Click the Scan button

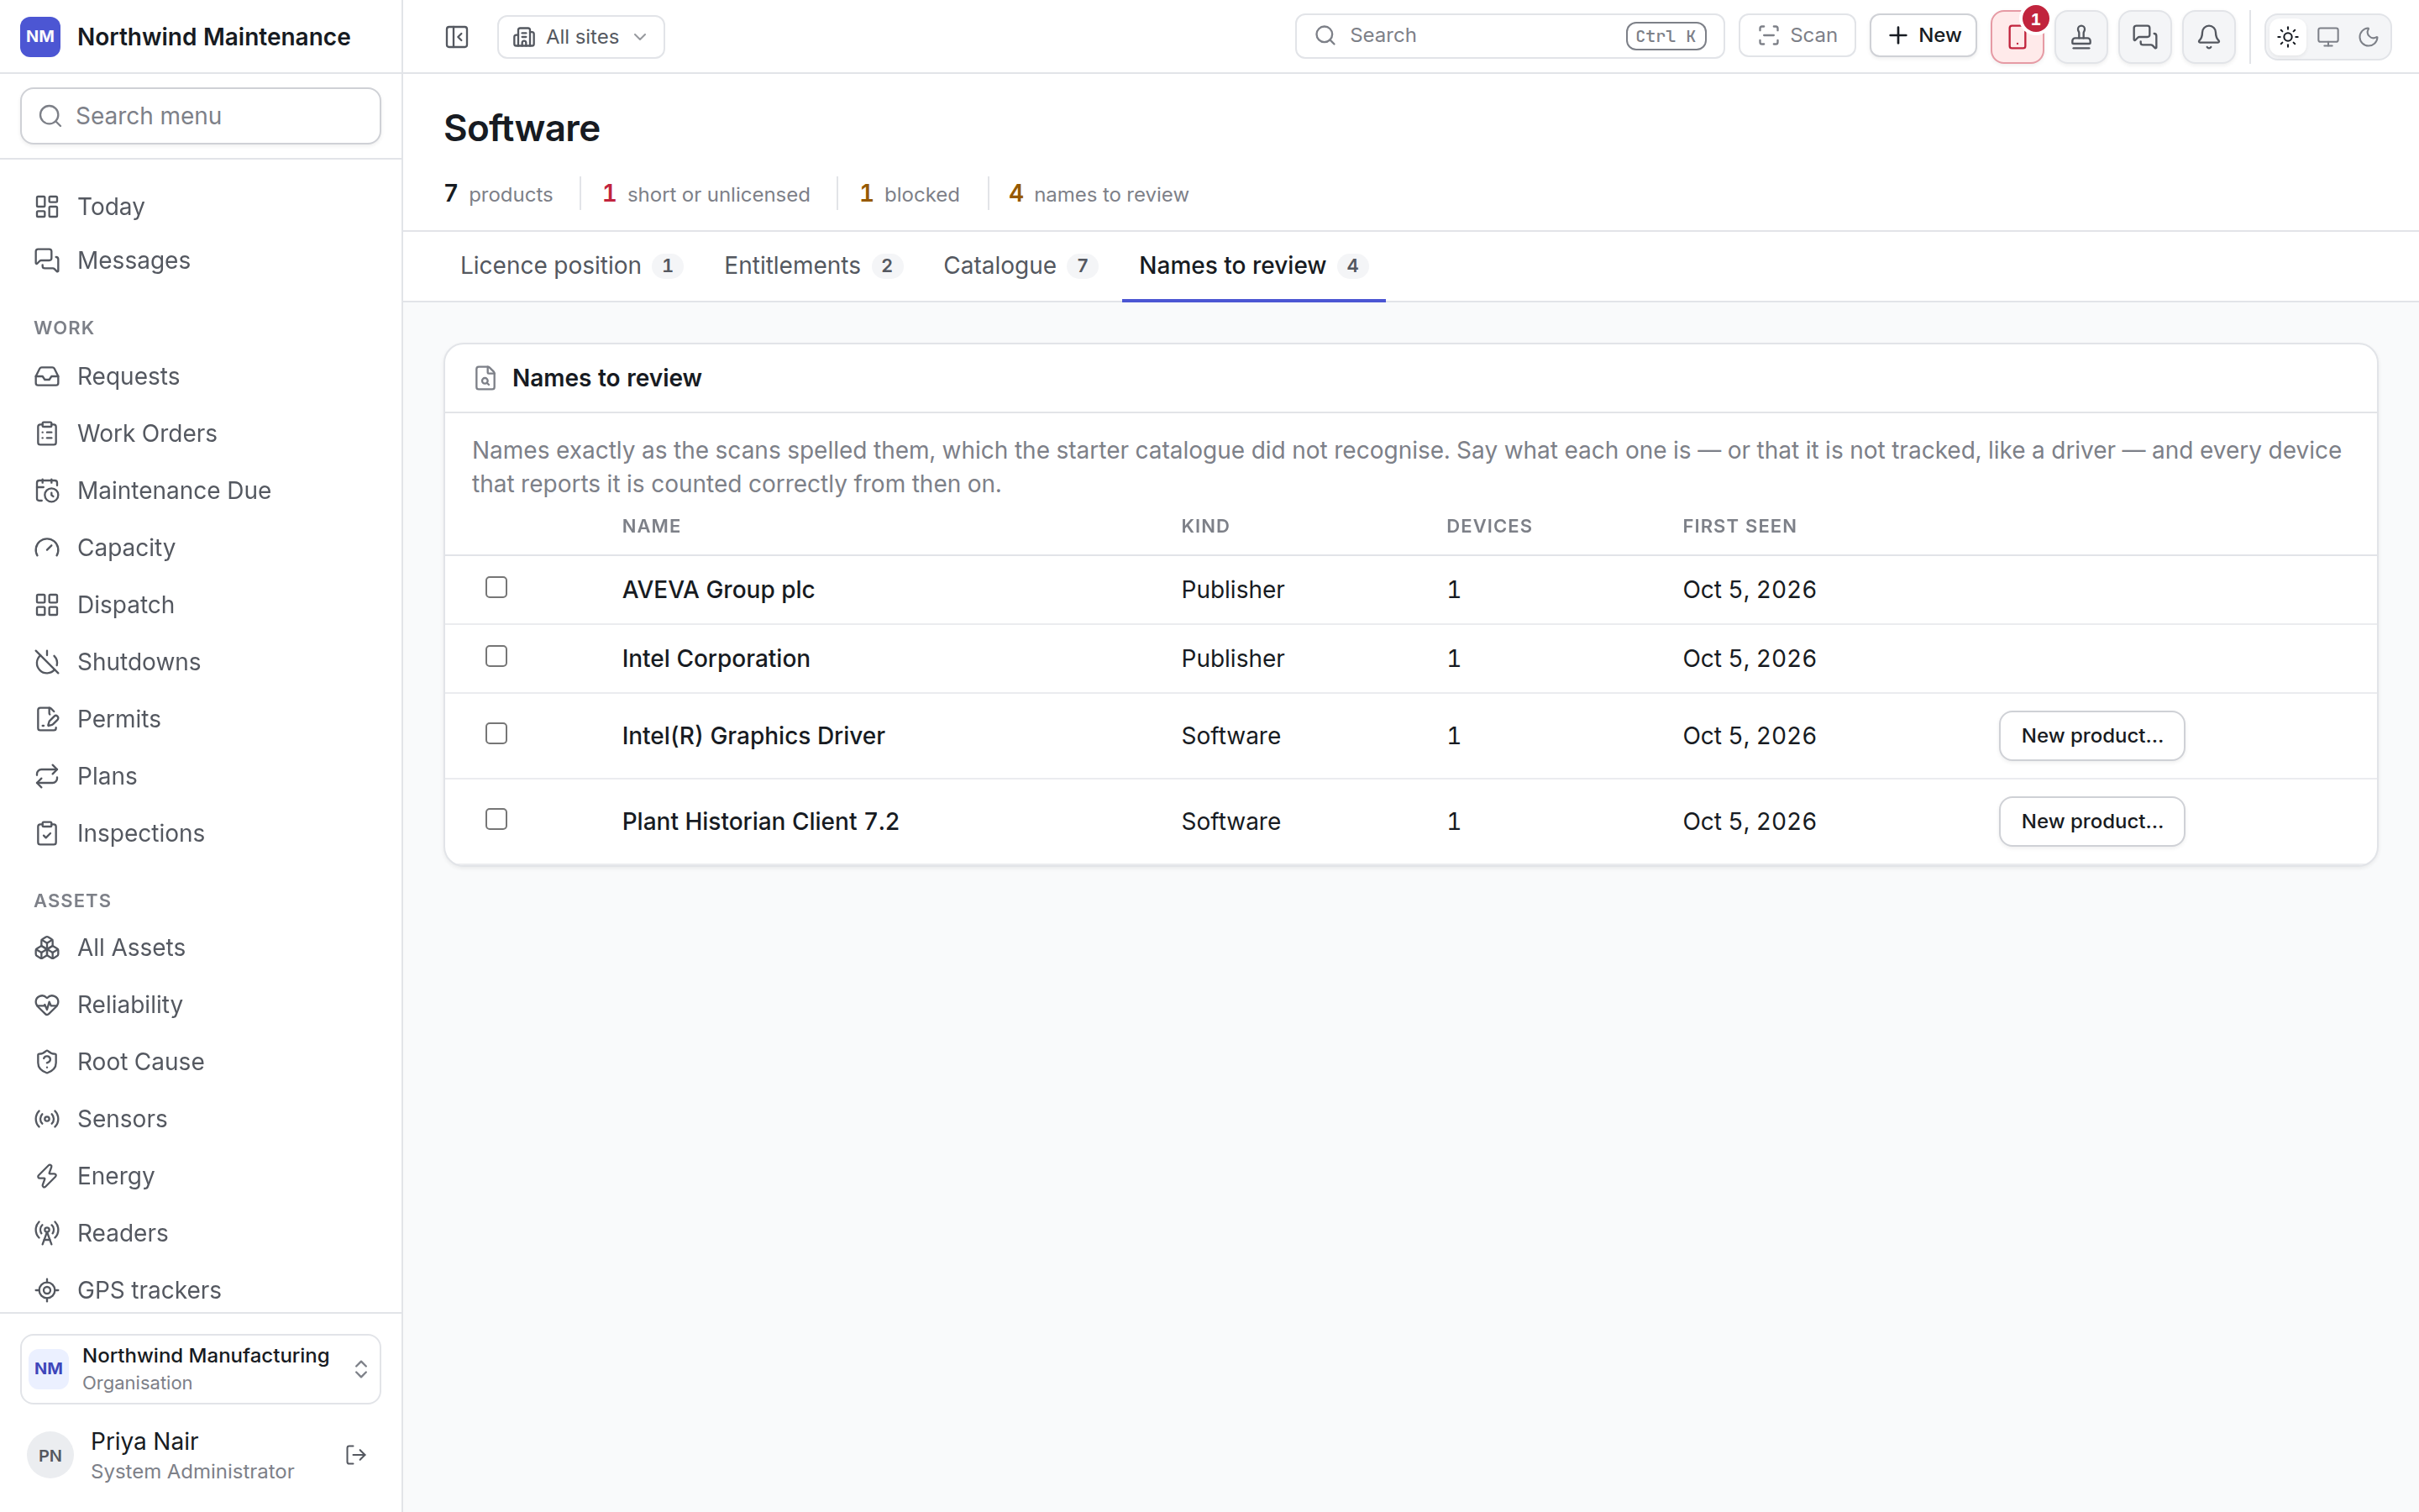click(1797, 36)
